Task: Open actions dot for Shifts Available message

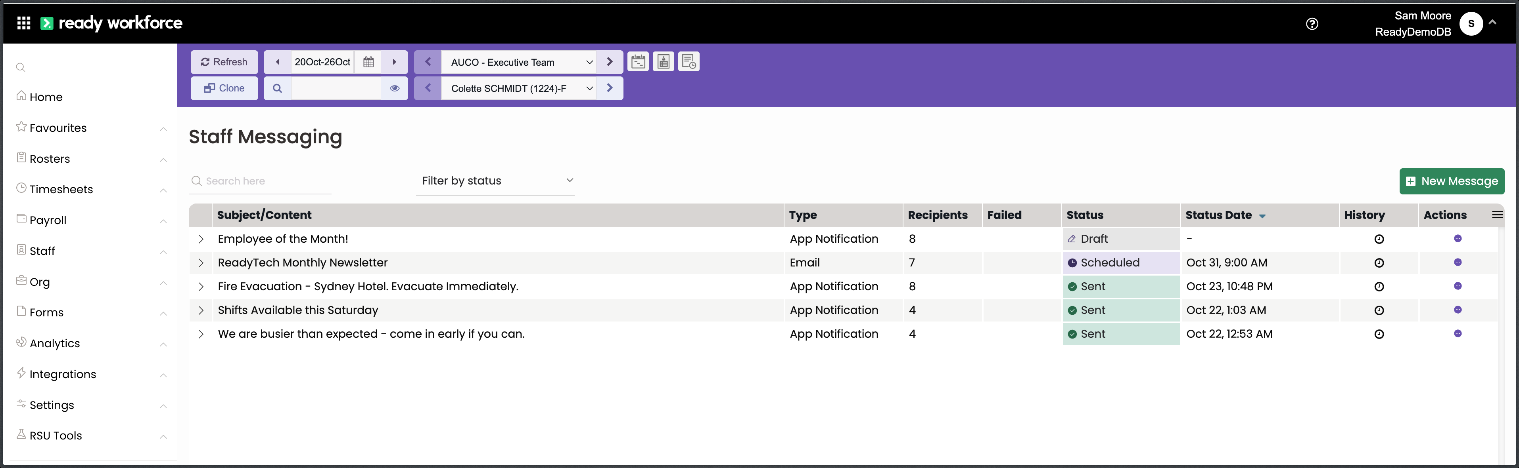Action: click(x=1458, y=310)
